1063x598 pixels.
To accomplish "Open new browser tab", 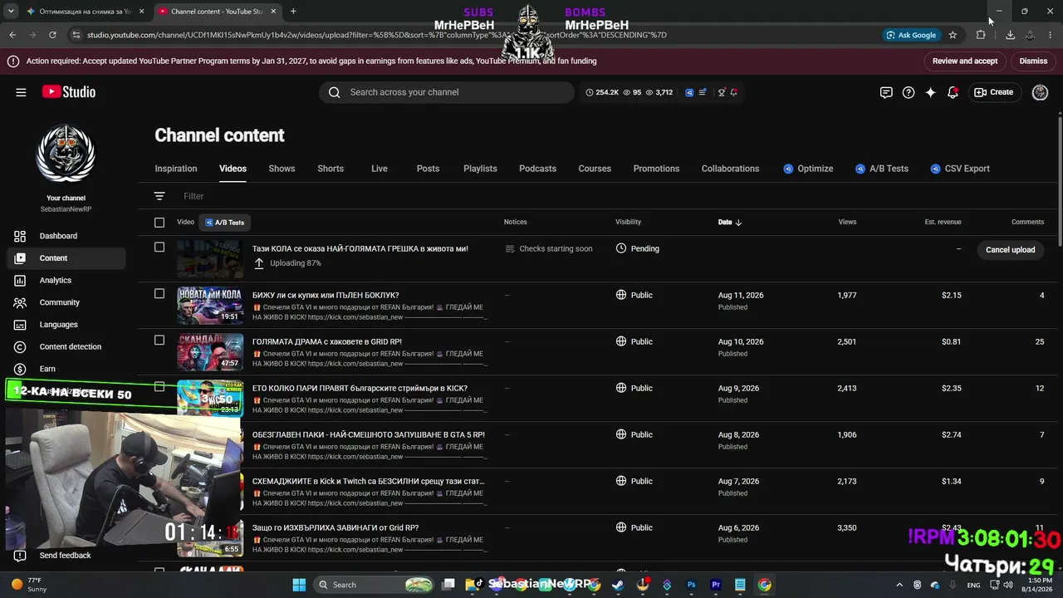I will 293,12.
